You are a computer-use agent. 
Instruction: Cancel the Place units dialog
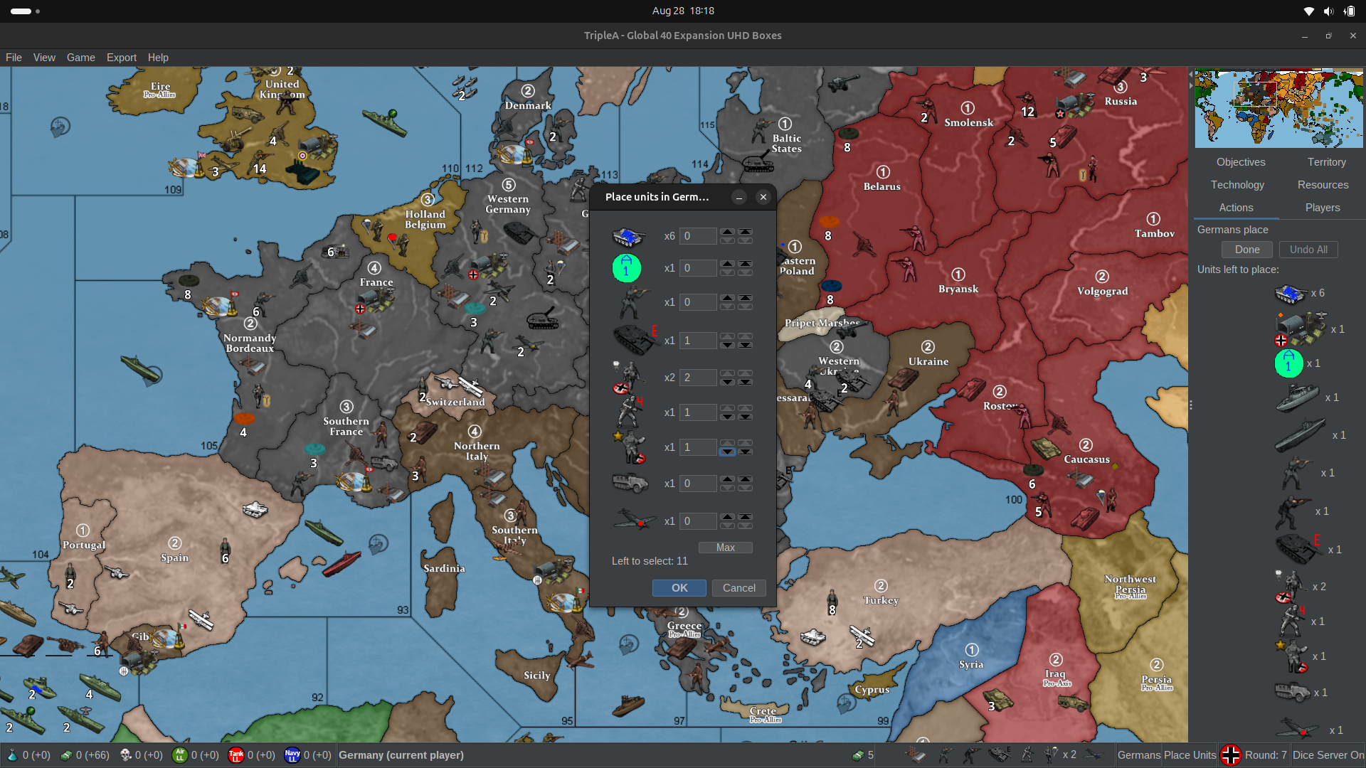click(739, 588)
